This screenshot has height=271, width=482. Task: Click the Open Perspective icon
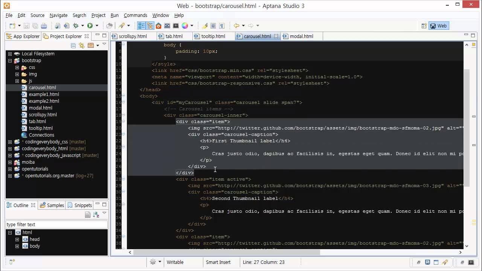click(x=424, y=26)
